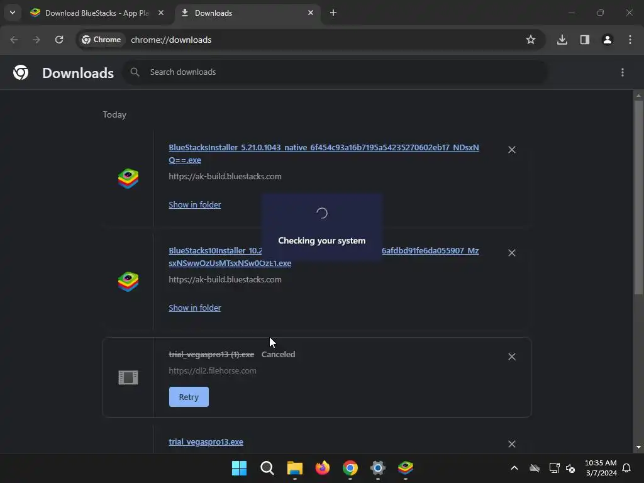Screen dimensions: 644x483
Task: Open Windows taskbar Search
Action: click(x=267, y=468)
